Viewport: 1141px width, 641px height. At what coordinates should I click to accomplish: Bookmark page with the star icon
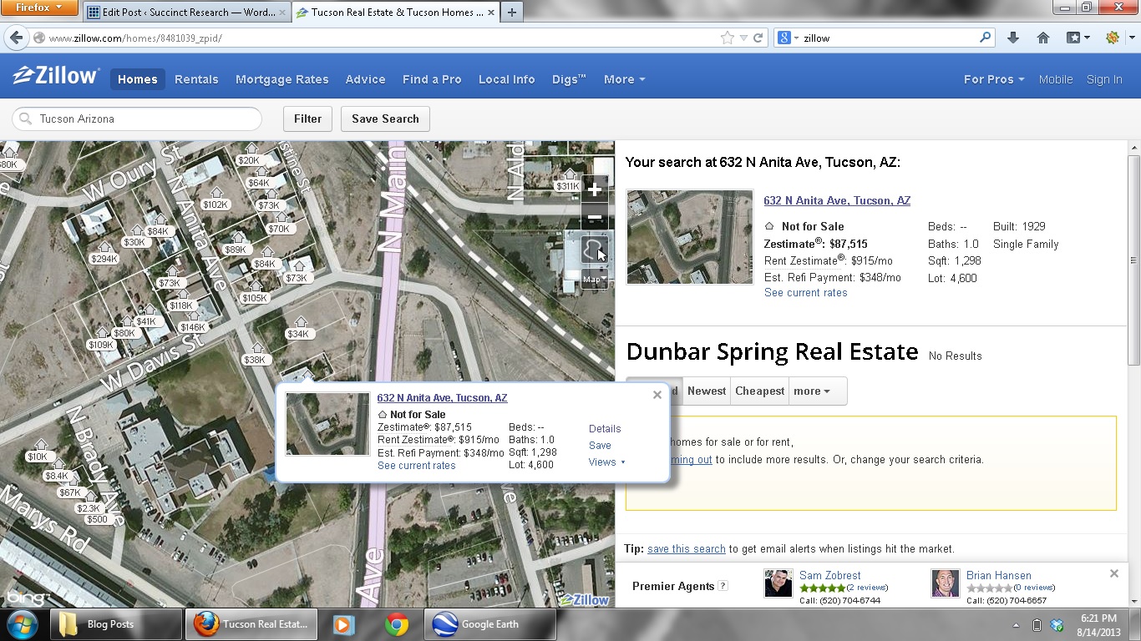727,38
